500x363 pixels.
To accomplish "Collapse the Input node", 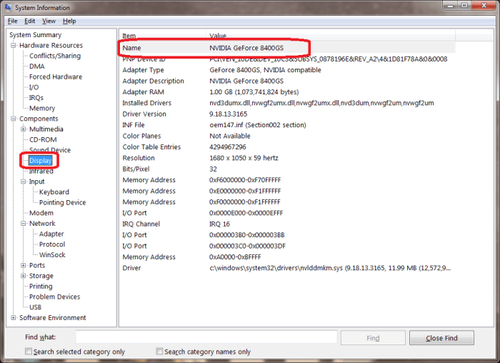I will pyautogui.click(x=24, y=181).
